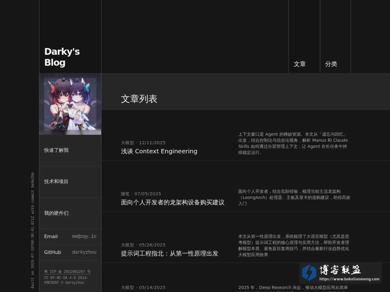Click the summary starting 本文从第一性原理出发
Screen dimensions: 390x292
(x=294, y=246)
